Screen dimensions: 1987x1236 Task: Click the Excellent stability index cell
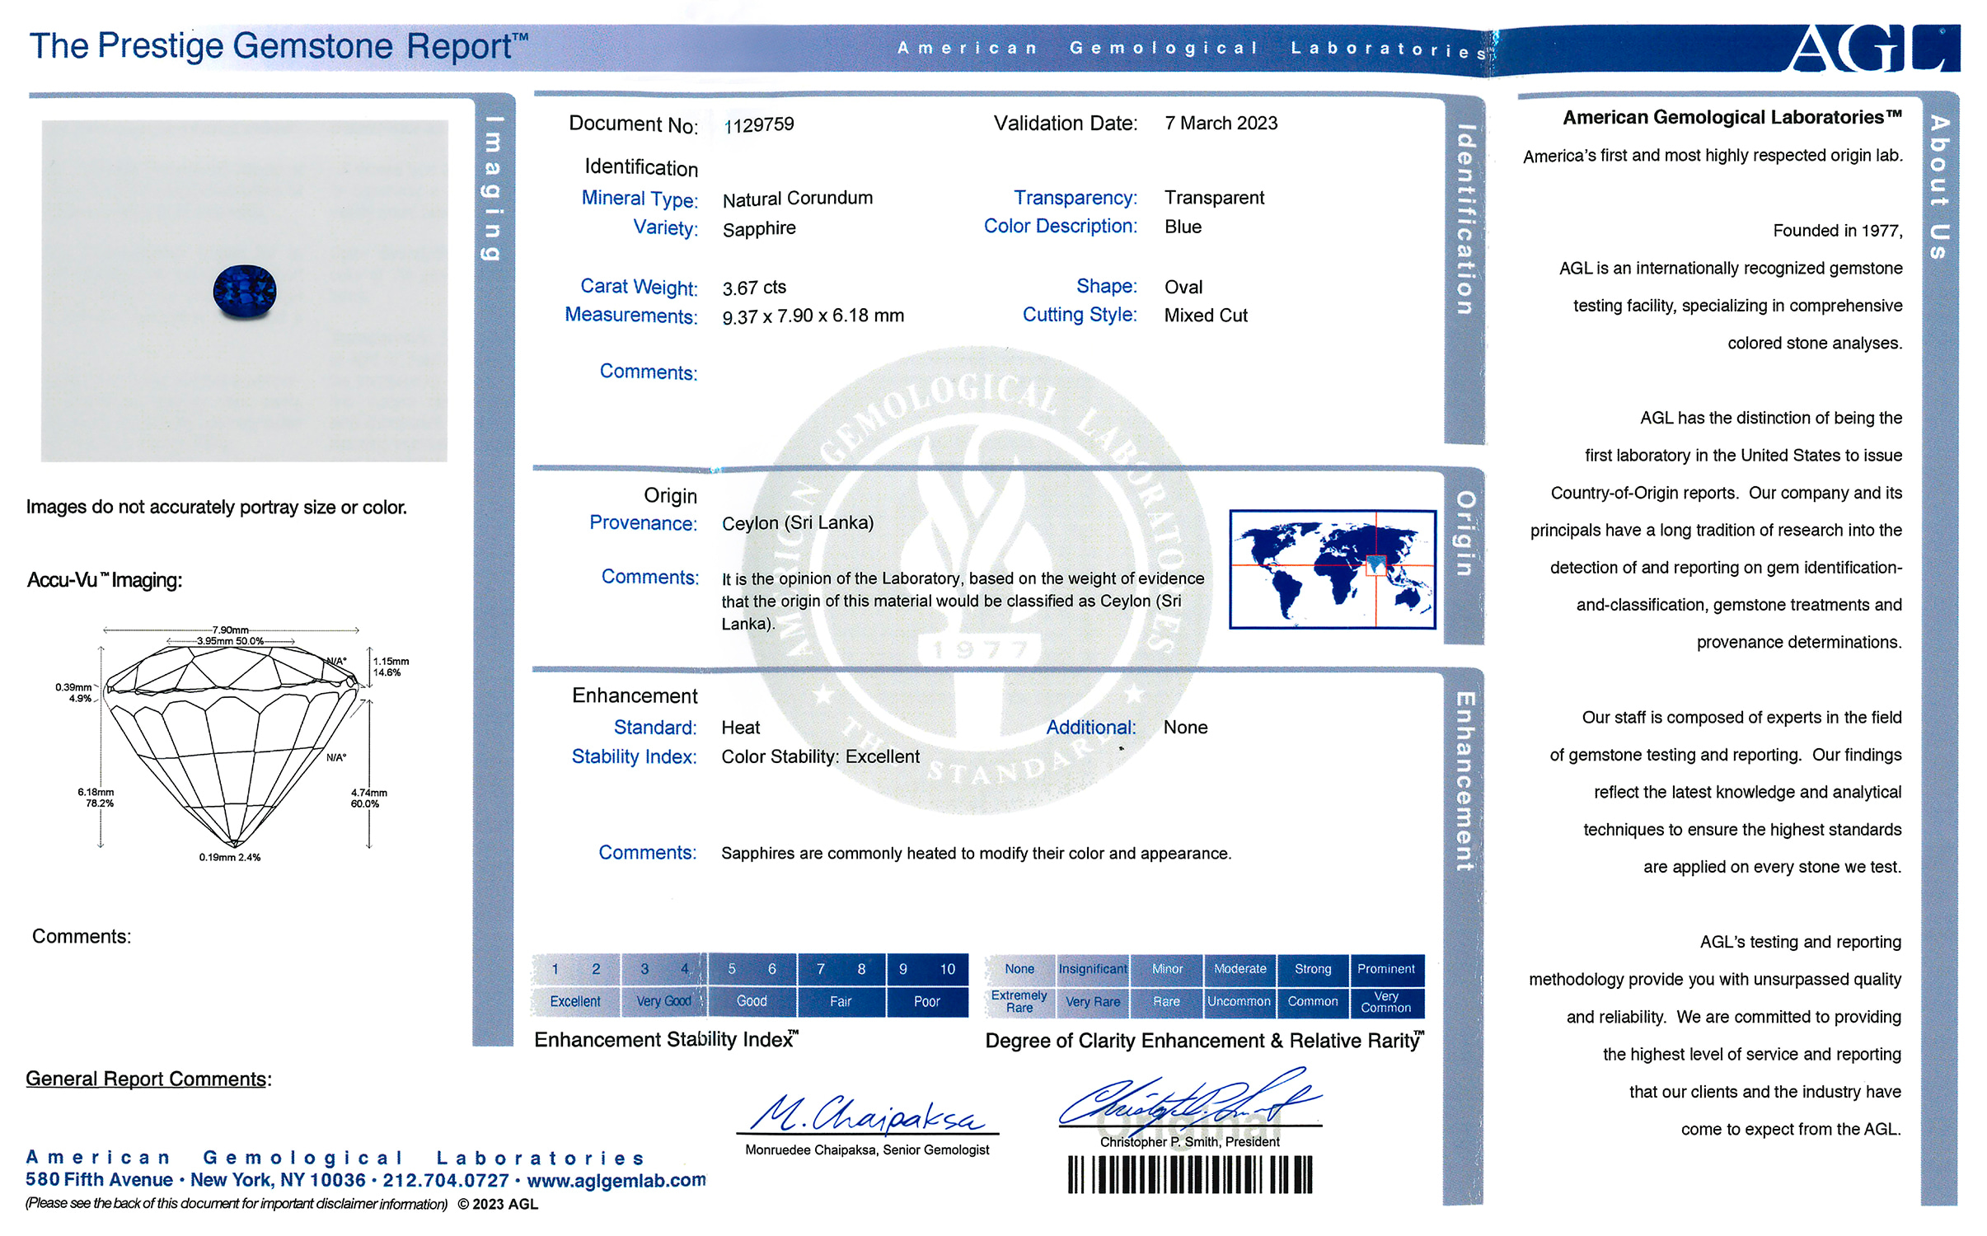click(x=575, y=1001)
